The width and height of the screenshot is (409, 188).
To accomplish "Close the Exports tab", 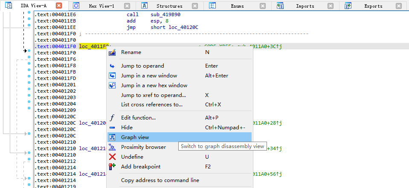I will point(398,6).
